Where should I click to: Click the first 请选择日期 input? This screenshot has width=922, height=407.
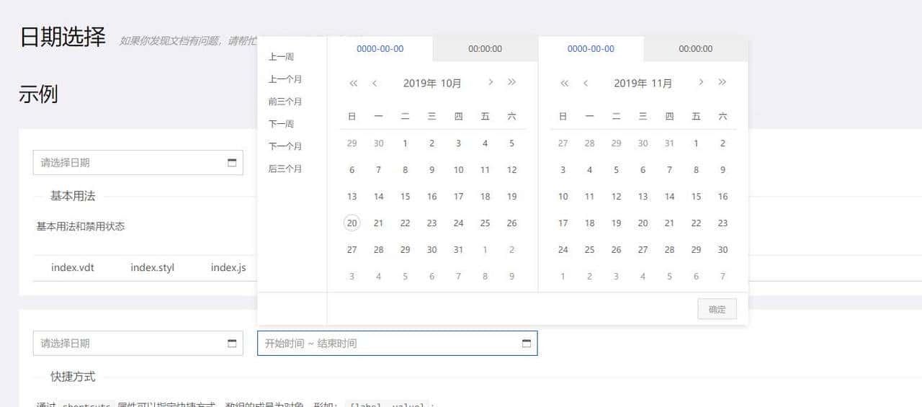138,163
